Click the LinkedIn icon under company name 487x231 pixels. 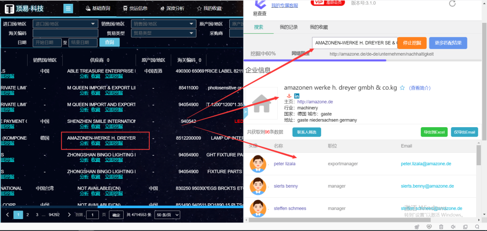(x=297, y=96)
